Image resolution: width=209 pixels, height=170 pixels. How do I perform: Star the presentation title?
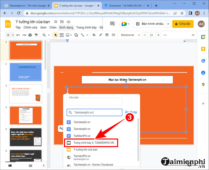tap(56, 22)
